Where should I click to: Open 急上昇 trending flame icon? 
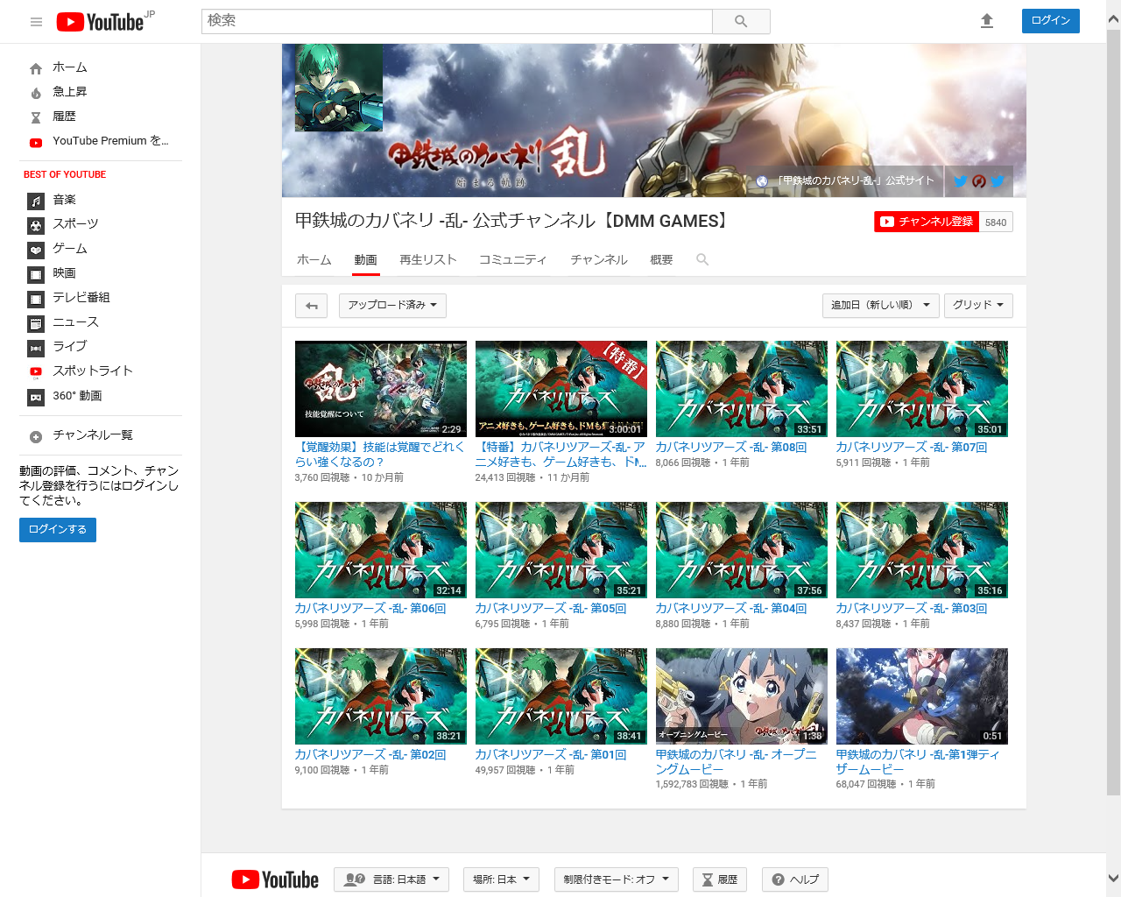(x=36, y=93)
